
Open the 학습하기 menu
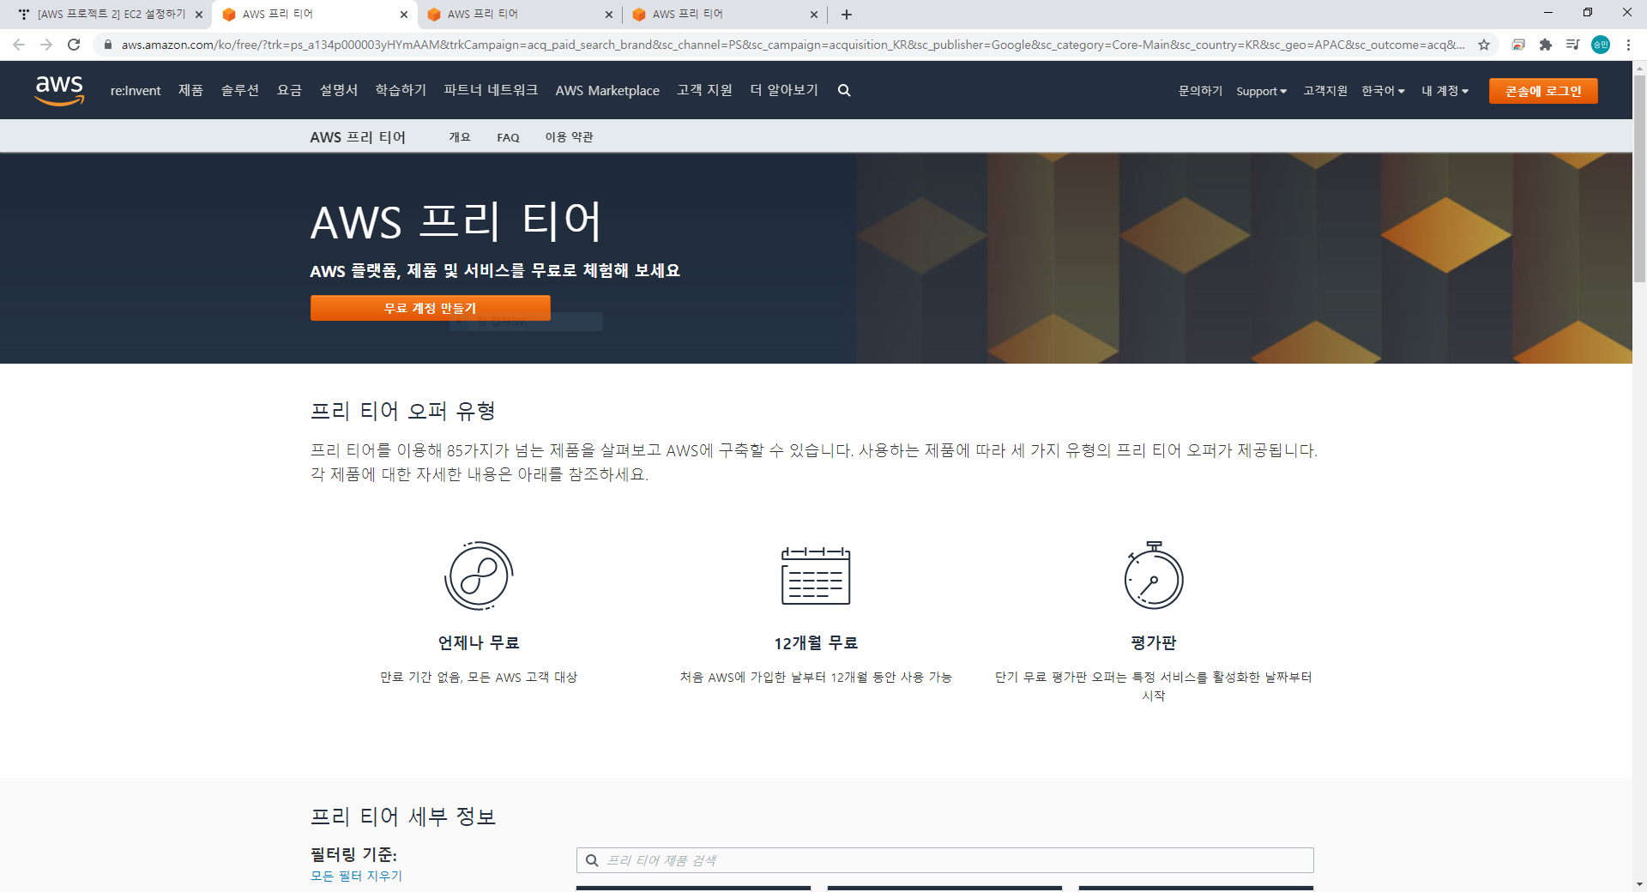click(401, 90)
